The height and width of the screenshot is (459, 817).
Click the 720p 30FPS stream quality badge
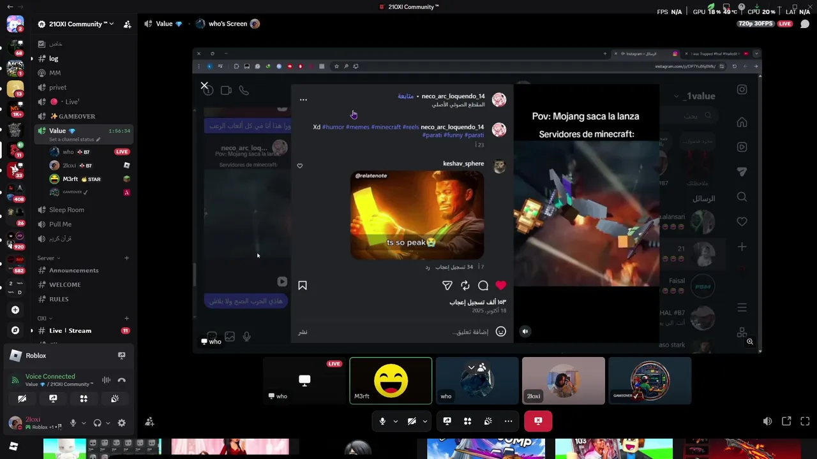[756, 24]
